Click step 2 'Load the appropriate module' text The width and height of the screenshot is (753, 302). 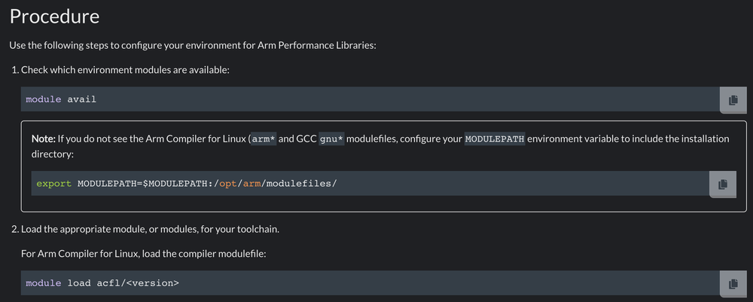point(151,229)
